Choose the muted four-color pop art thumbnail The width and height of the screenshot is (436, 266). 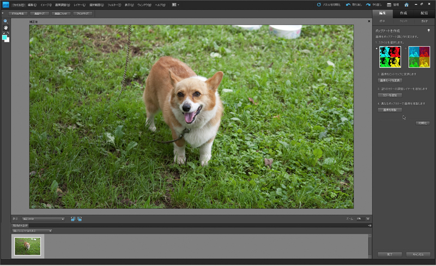pyautogui.click(x=419, y=57)
